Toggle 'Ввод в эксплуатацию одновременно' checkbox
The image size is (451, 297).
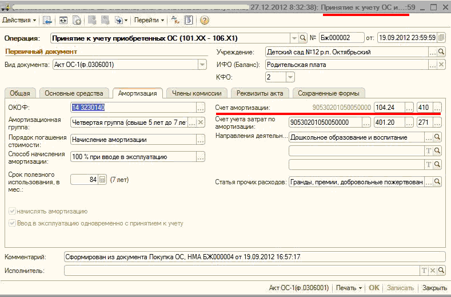point(12,223)
